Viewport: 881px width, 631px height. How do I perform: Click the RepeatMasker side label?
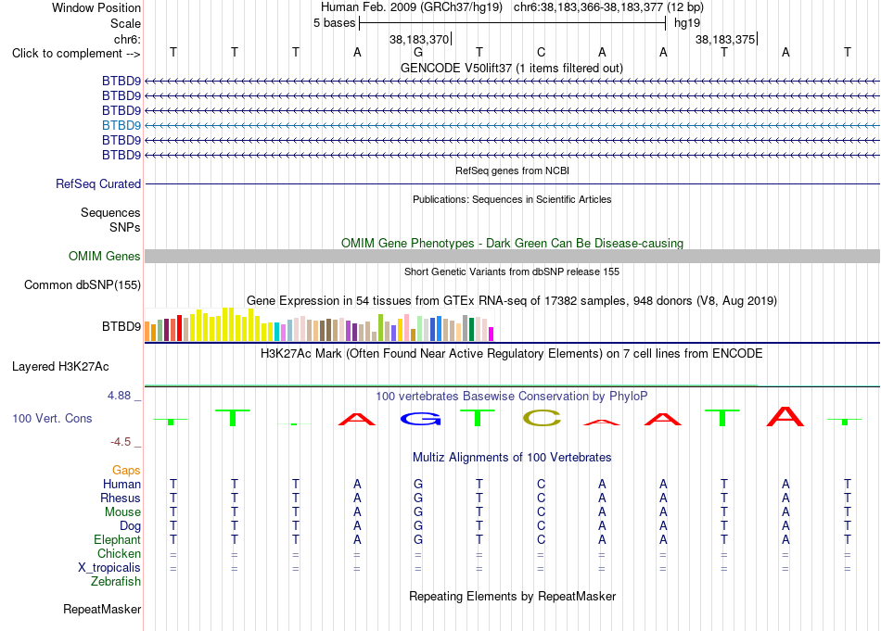point(102,609)
